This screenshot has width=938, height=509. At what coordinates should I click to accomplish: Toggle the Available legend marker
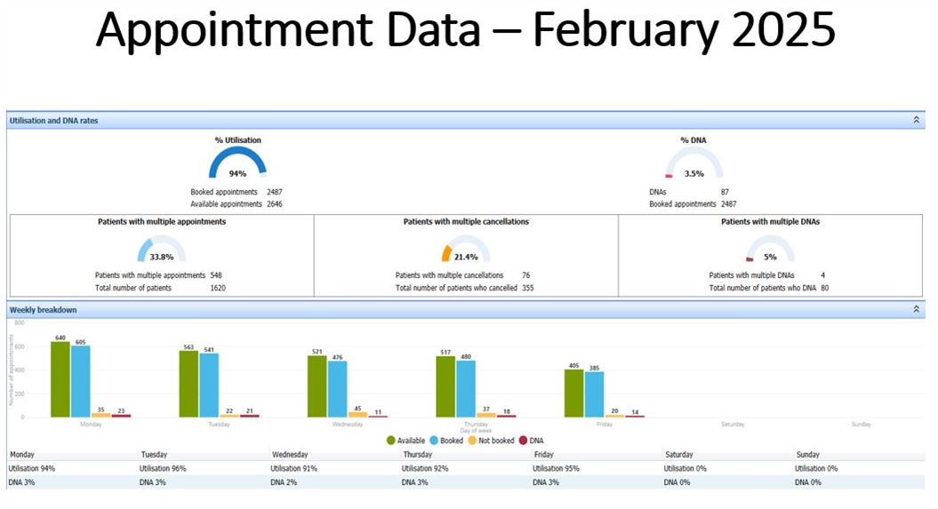tap(390, 441)
